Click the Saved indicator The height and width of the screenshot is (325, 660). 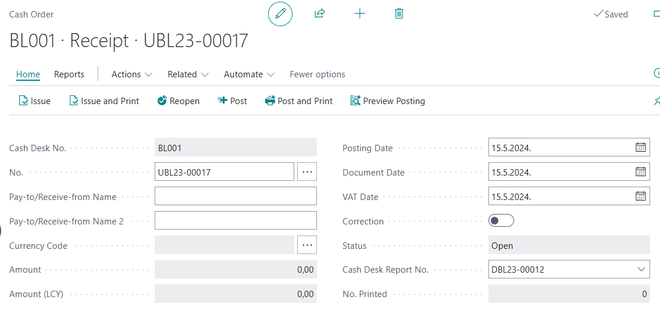611,15
